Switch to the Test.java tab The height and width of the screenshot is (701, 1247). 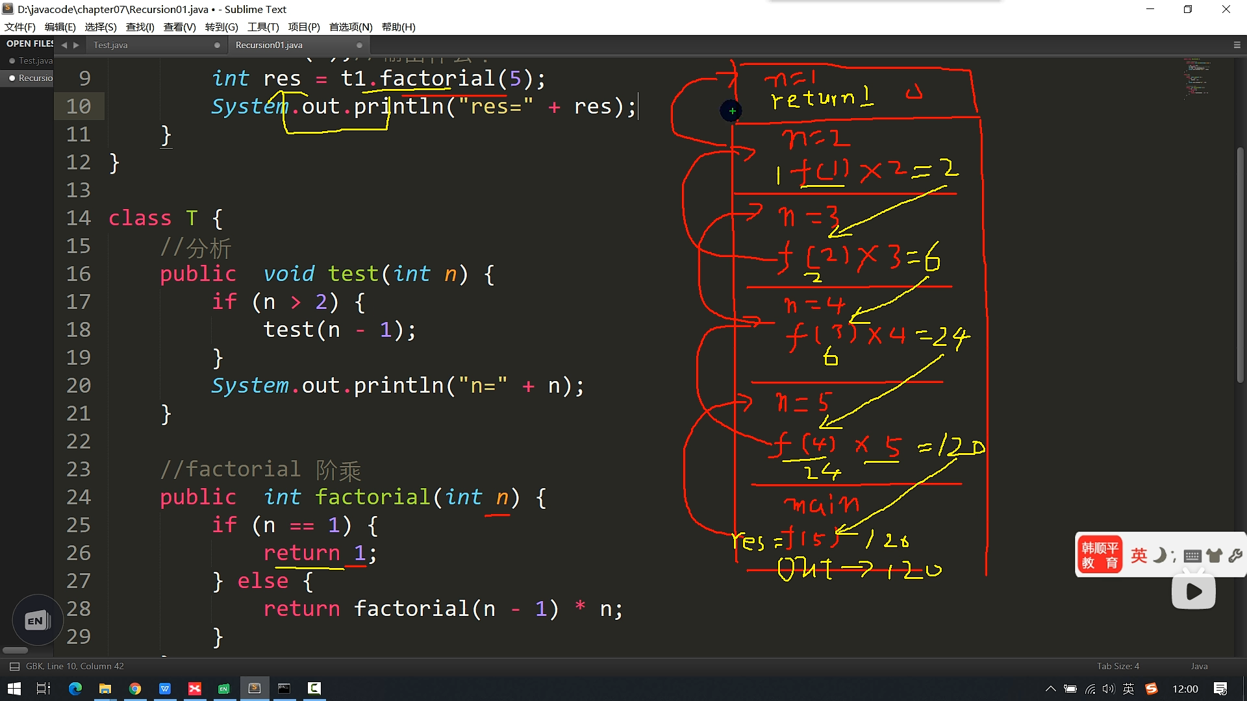click(x=110, y=45)
